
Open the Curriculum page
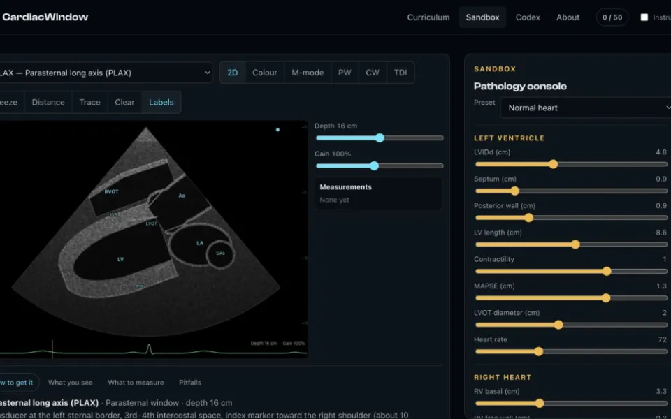click(x=428, y=17)
